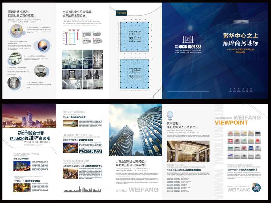
Task: Open the night highway photo under REFERRING EXCELLENT
Action: pyautogui.click(x=70, y=174)
